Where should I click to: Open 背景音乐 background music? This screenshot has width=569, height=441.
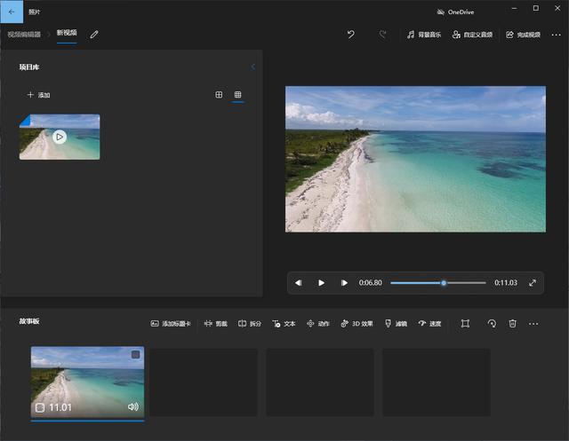pos(423,35)
